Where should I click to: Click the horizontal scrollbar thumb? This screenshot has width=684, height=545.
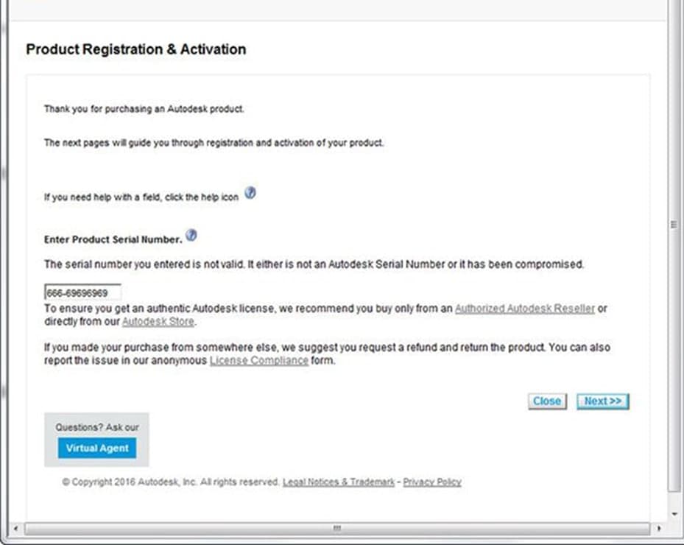click(x=336, y=529)
